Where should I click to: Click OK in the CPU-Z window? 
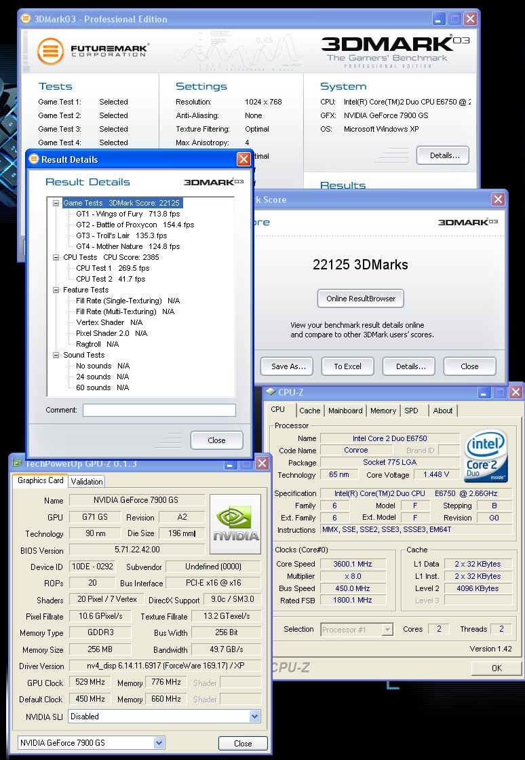point(497,668)
